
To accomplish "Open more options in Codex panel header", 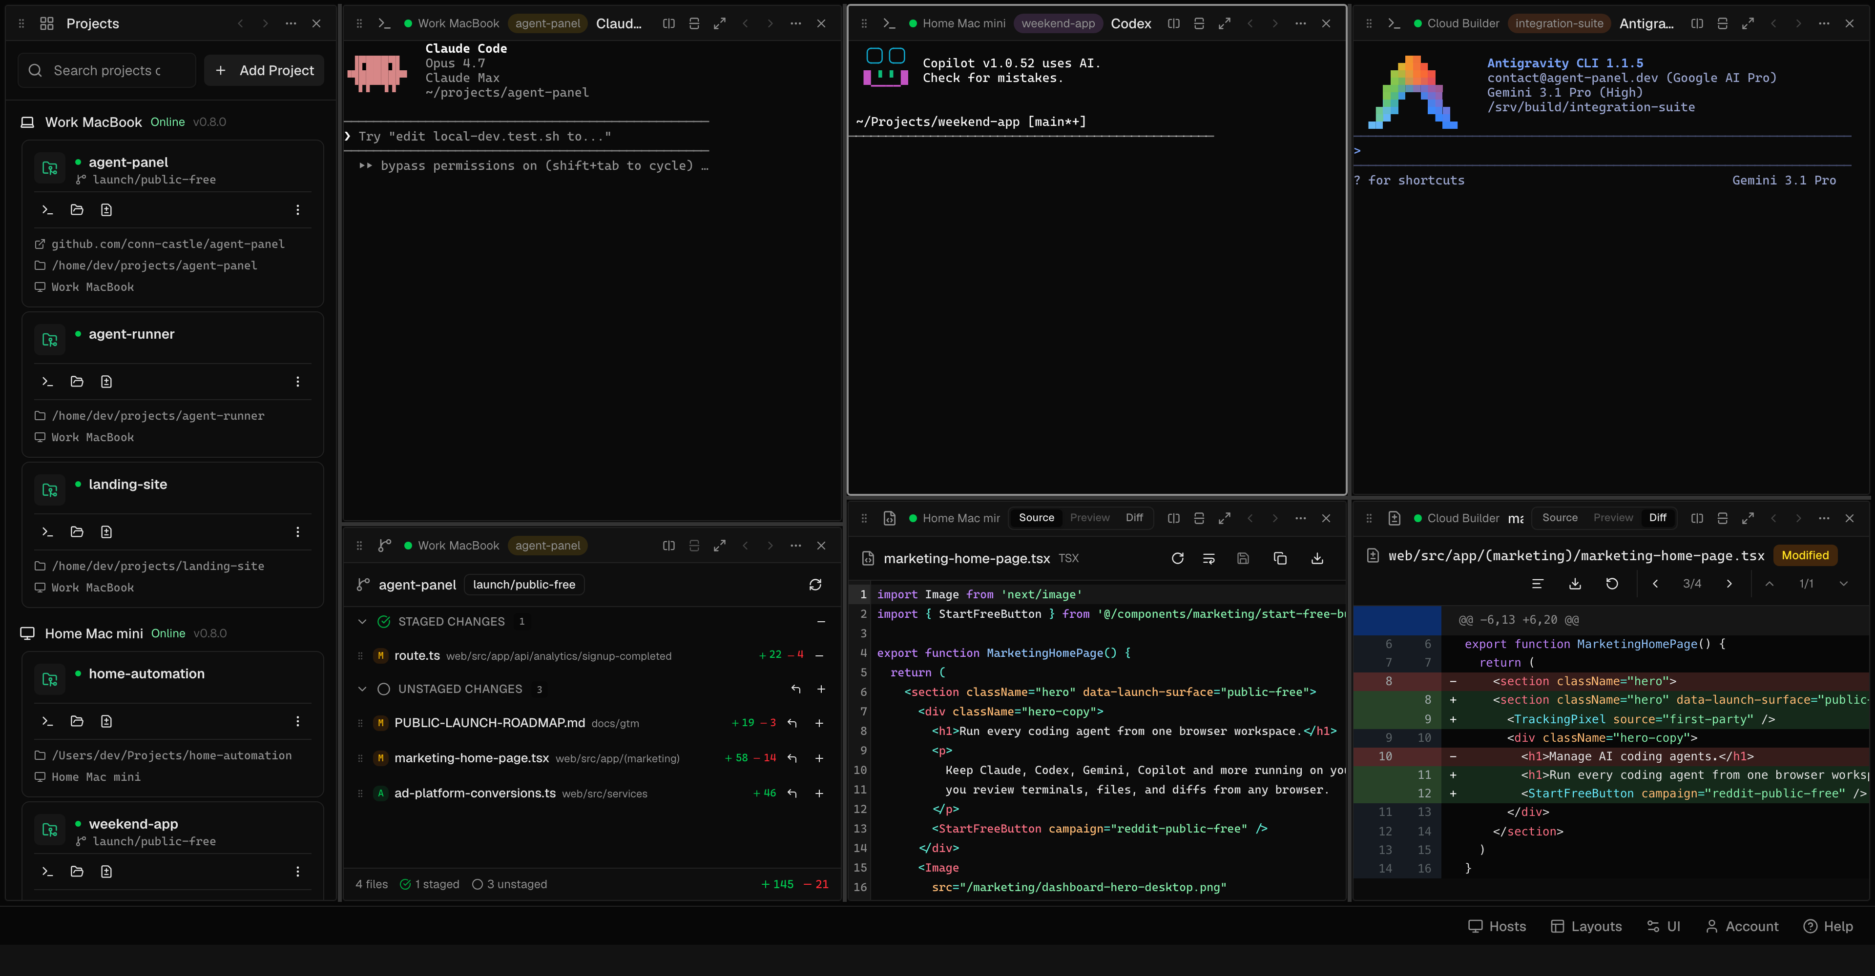I will 1301,23.
